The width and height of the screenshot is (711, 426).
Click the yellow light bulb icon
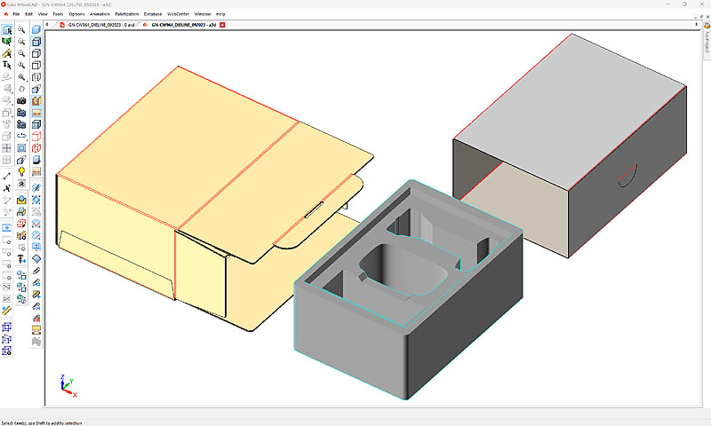point(21,171)
